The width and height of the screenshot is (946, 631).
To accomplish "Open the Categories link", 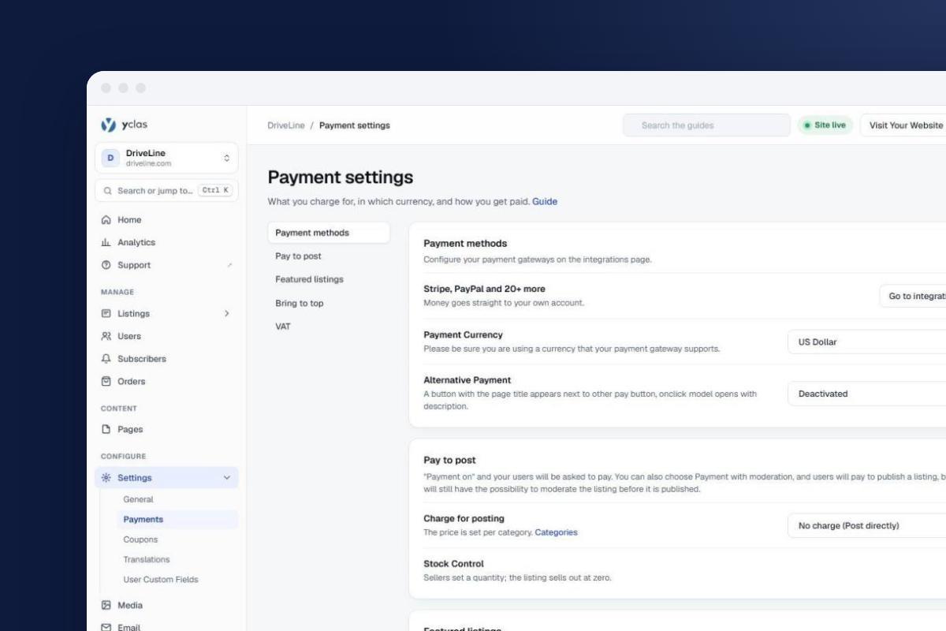I will click(x=556, y=532).
